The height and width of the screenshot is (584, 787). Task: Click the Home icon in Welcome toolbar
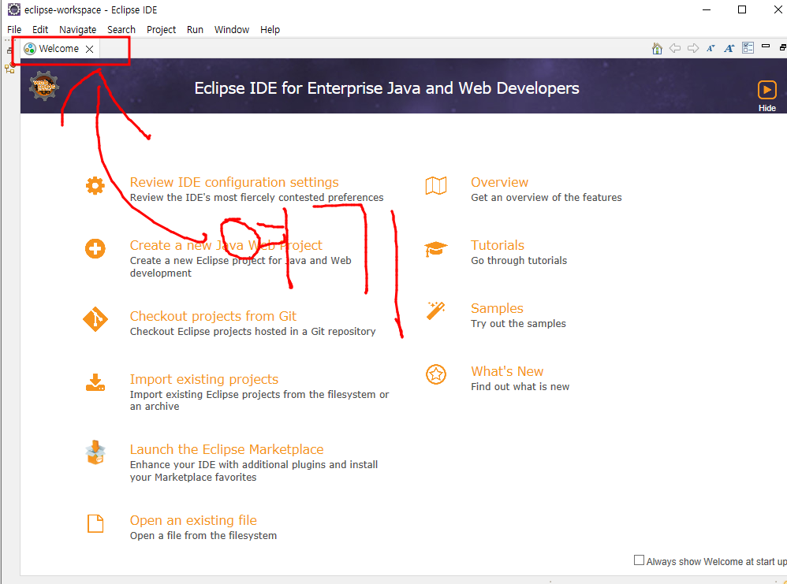657,49
